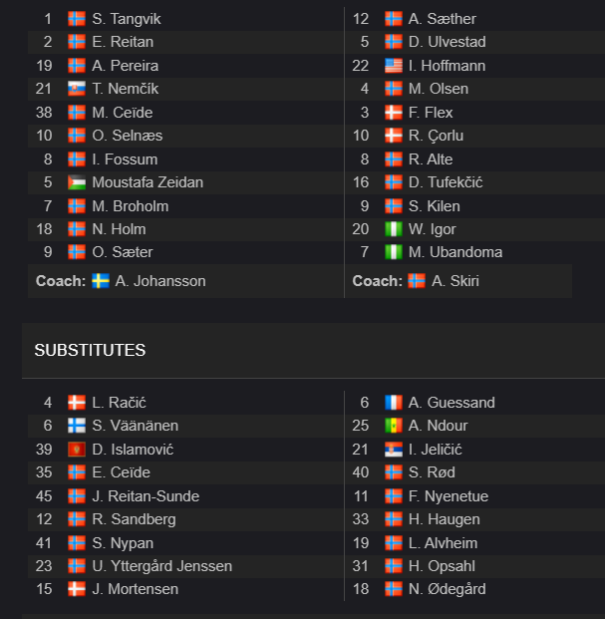Click the Nigeria flag beside W. Igor

click(394, 229)
